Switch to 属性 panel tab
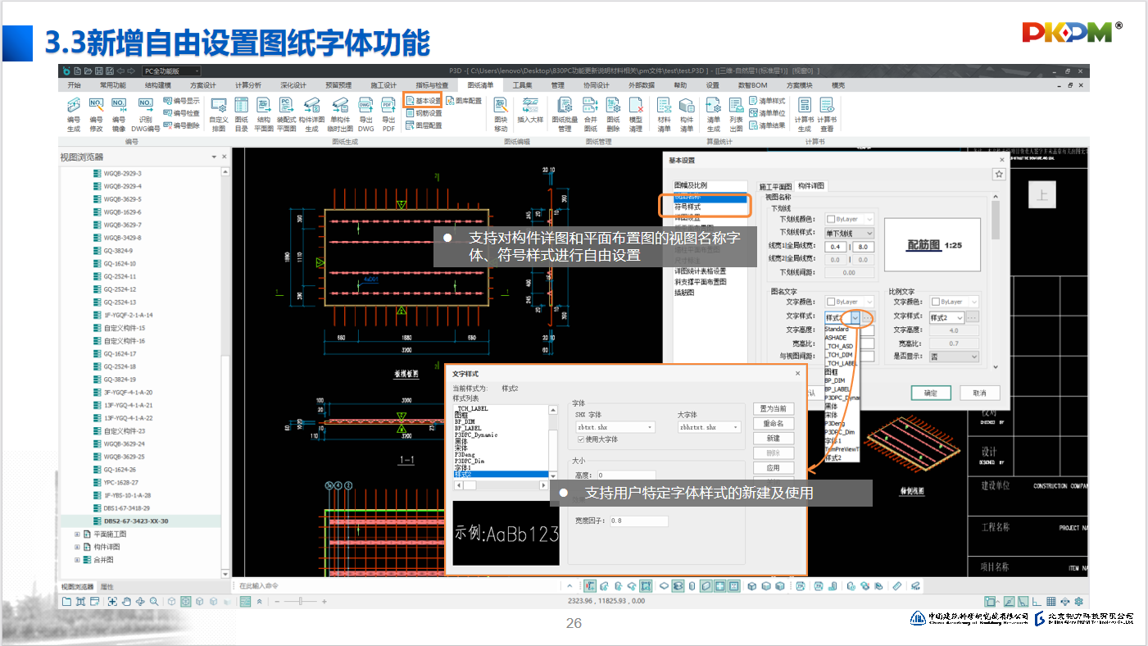Screen dimensions: 1148x646 (107, 587)
